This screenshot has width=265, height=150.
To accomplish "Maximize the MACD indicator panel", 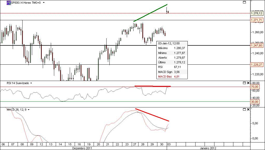I will pos(244,110).
